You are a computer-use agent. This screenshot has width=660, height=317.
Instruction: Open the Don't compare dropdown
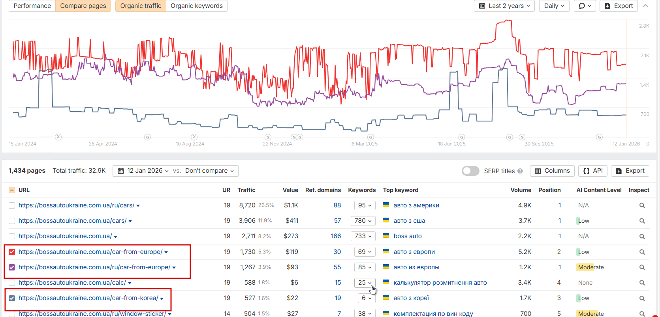click(209, 171)
